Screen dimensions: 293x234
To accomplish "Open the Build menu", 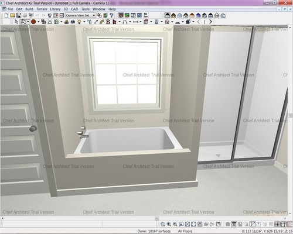I will pyautogui.click(x=29, y=9).
